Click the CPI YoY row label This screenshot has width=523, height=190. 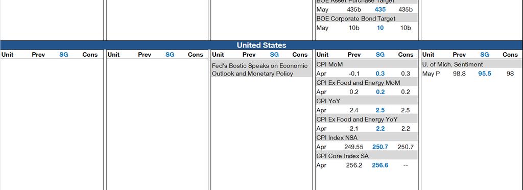(x=328, y=101)
